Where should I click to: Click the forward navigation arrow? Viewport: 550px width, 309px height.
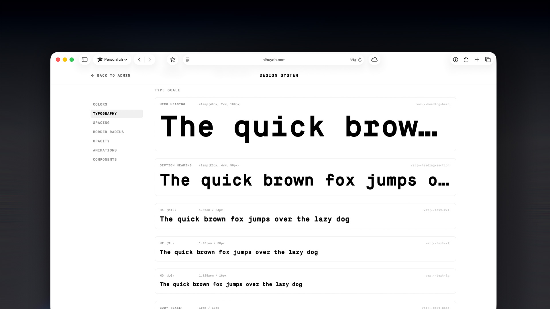150,60
